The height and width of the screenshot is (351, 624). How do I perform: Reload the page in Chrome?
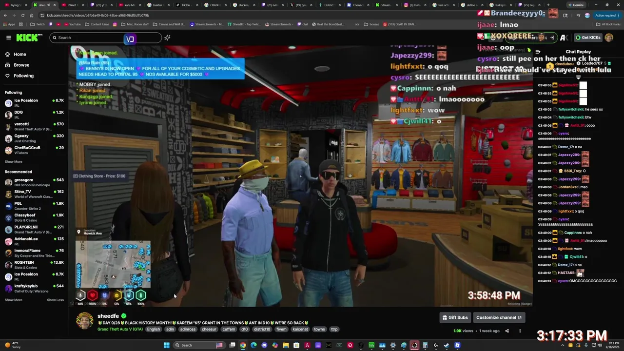[x=22, y=15]
